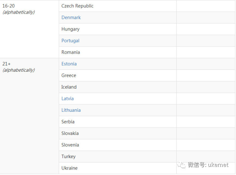
Task: Open the Lithuania link
Action: (x=71, y=110)
